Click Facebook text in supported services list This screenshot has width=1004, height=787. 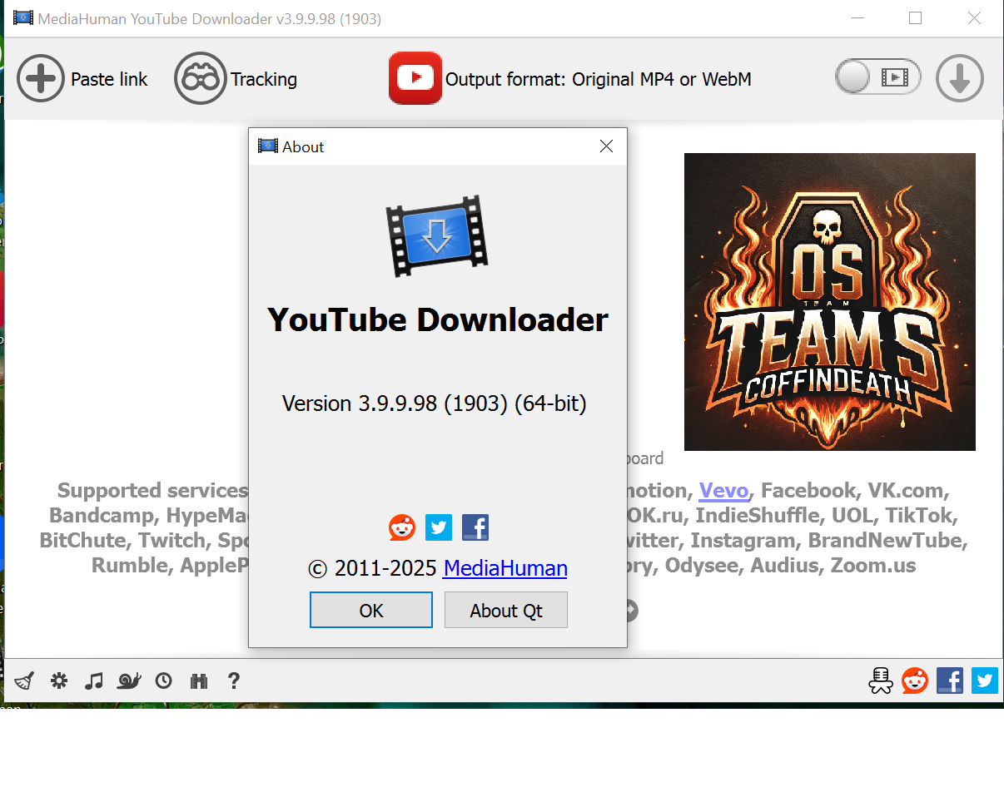(808, 491)
